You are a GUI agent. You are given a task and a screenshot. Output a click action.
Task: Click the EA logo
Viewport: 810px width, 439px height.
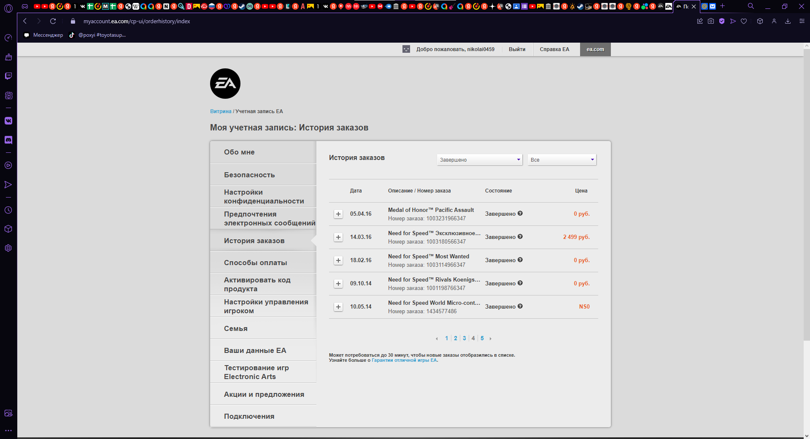tap(225, 84)
